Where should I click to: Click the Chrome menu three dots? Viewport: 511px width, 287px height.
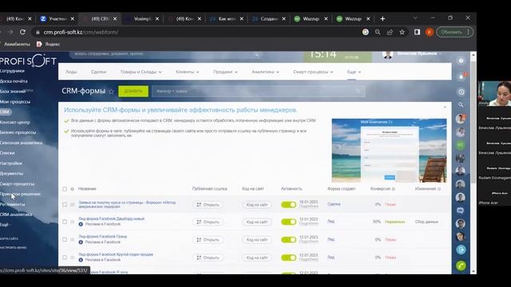pyautogui.click(x=469, y=32)
